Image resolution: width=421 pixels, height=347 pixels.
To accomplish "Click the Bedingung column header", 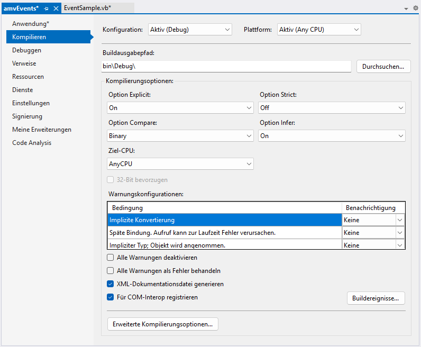I will coord(224,208).
